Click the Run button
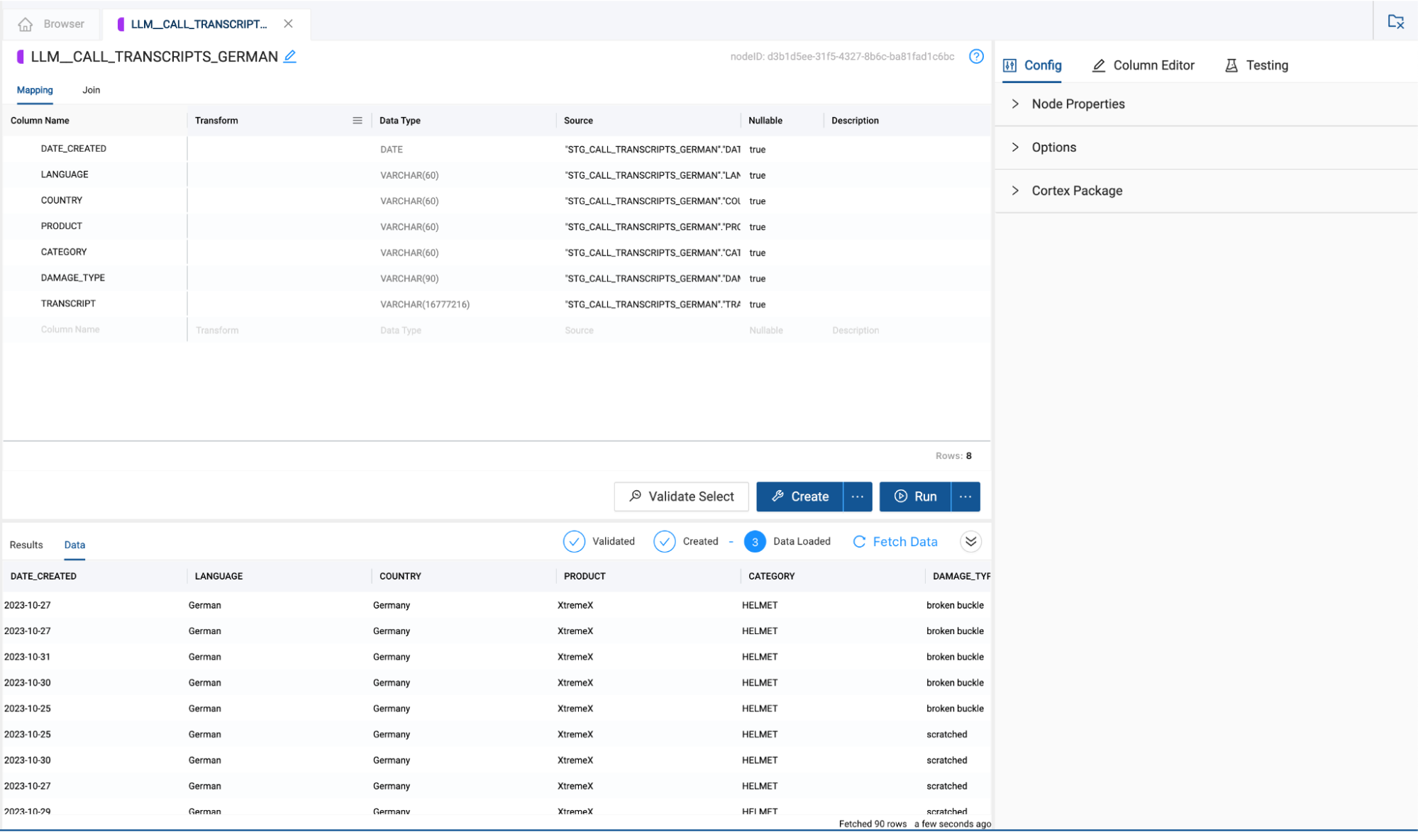Image resolution: width=1418 pixels, height=832 pixels. 915,497
